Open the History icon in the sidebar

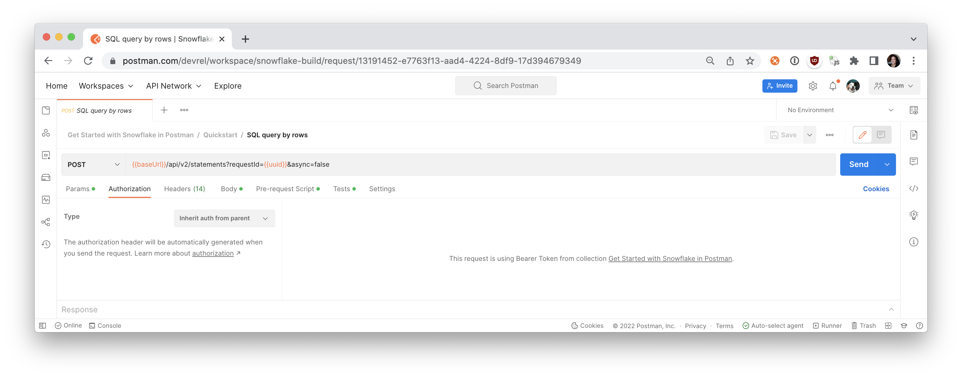(x=46, y=244)
